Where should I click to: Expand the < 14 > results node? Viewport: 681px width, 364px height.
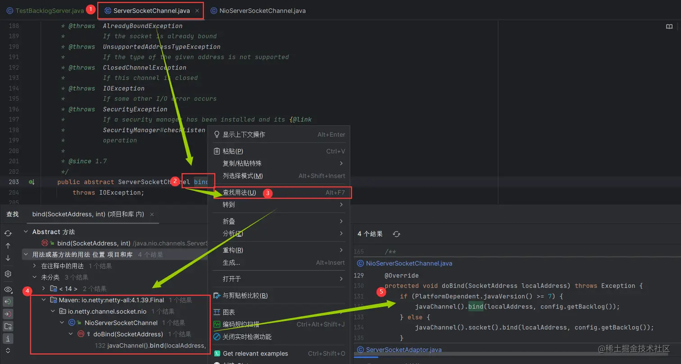(44, 289)
